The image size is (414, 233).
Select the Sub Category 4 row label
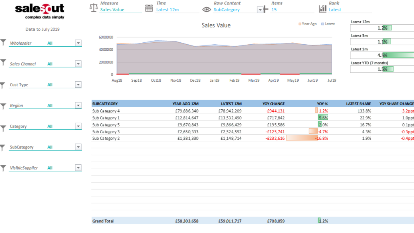(x=106, y=111)
